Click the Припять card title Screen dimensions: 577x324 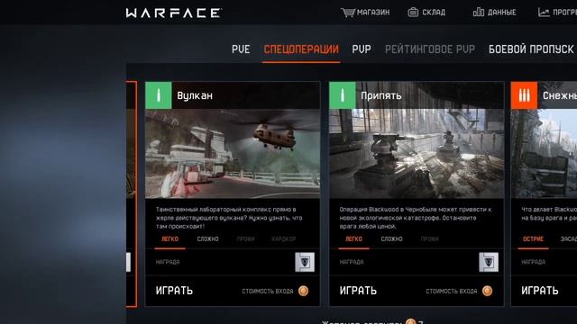(380, 95)
